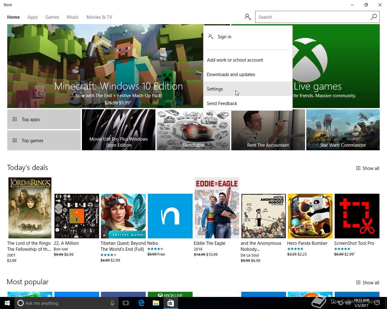Click the Today's deals heading
387x309 pixels.
pos(28,167)
